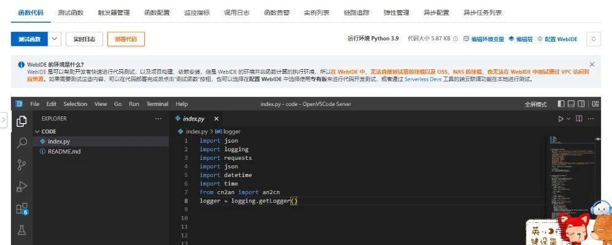Click the 部署代码 button
612x245 pixels.
tap(126, 39)
